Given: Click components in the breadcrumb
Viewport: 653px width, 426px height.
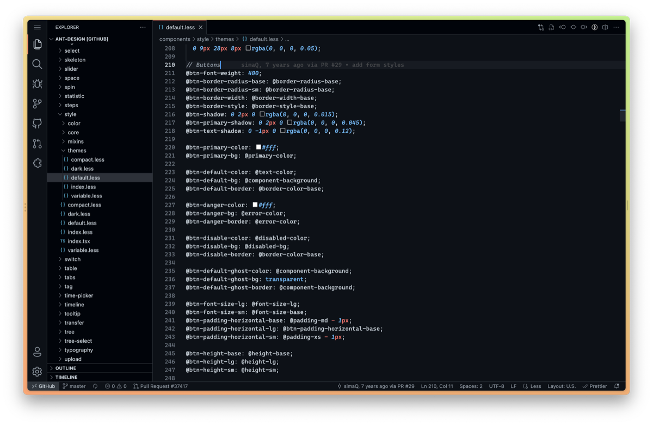Looking at the screenshot, I should [x=175, y=39].
